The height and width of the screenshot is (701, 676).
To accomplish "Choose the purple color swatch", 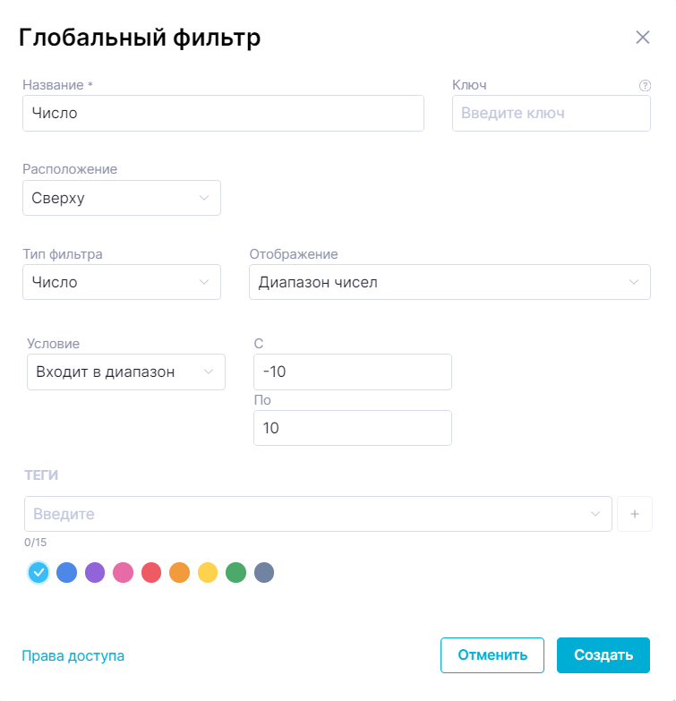I will pos(95,572).
